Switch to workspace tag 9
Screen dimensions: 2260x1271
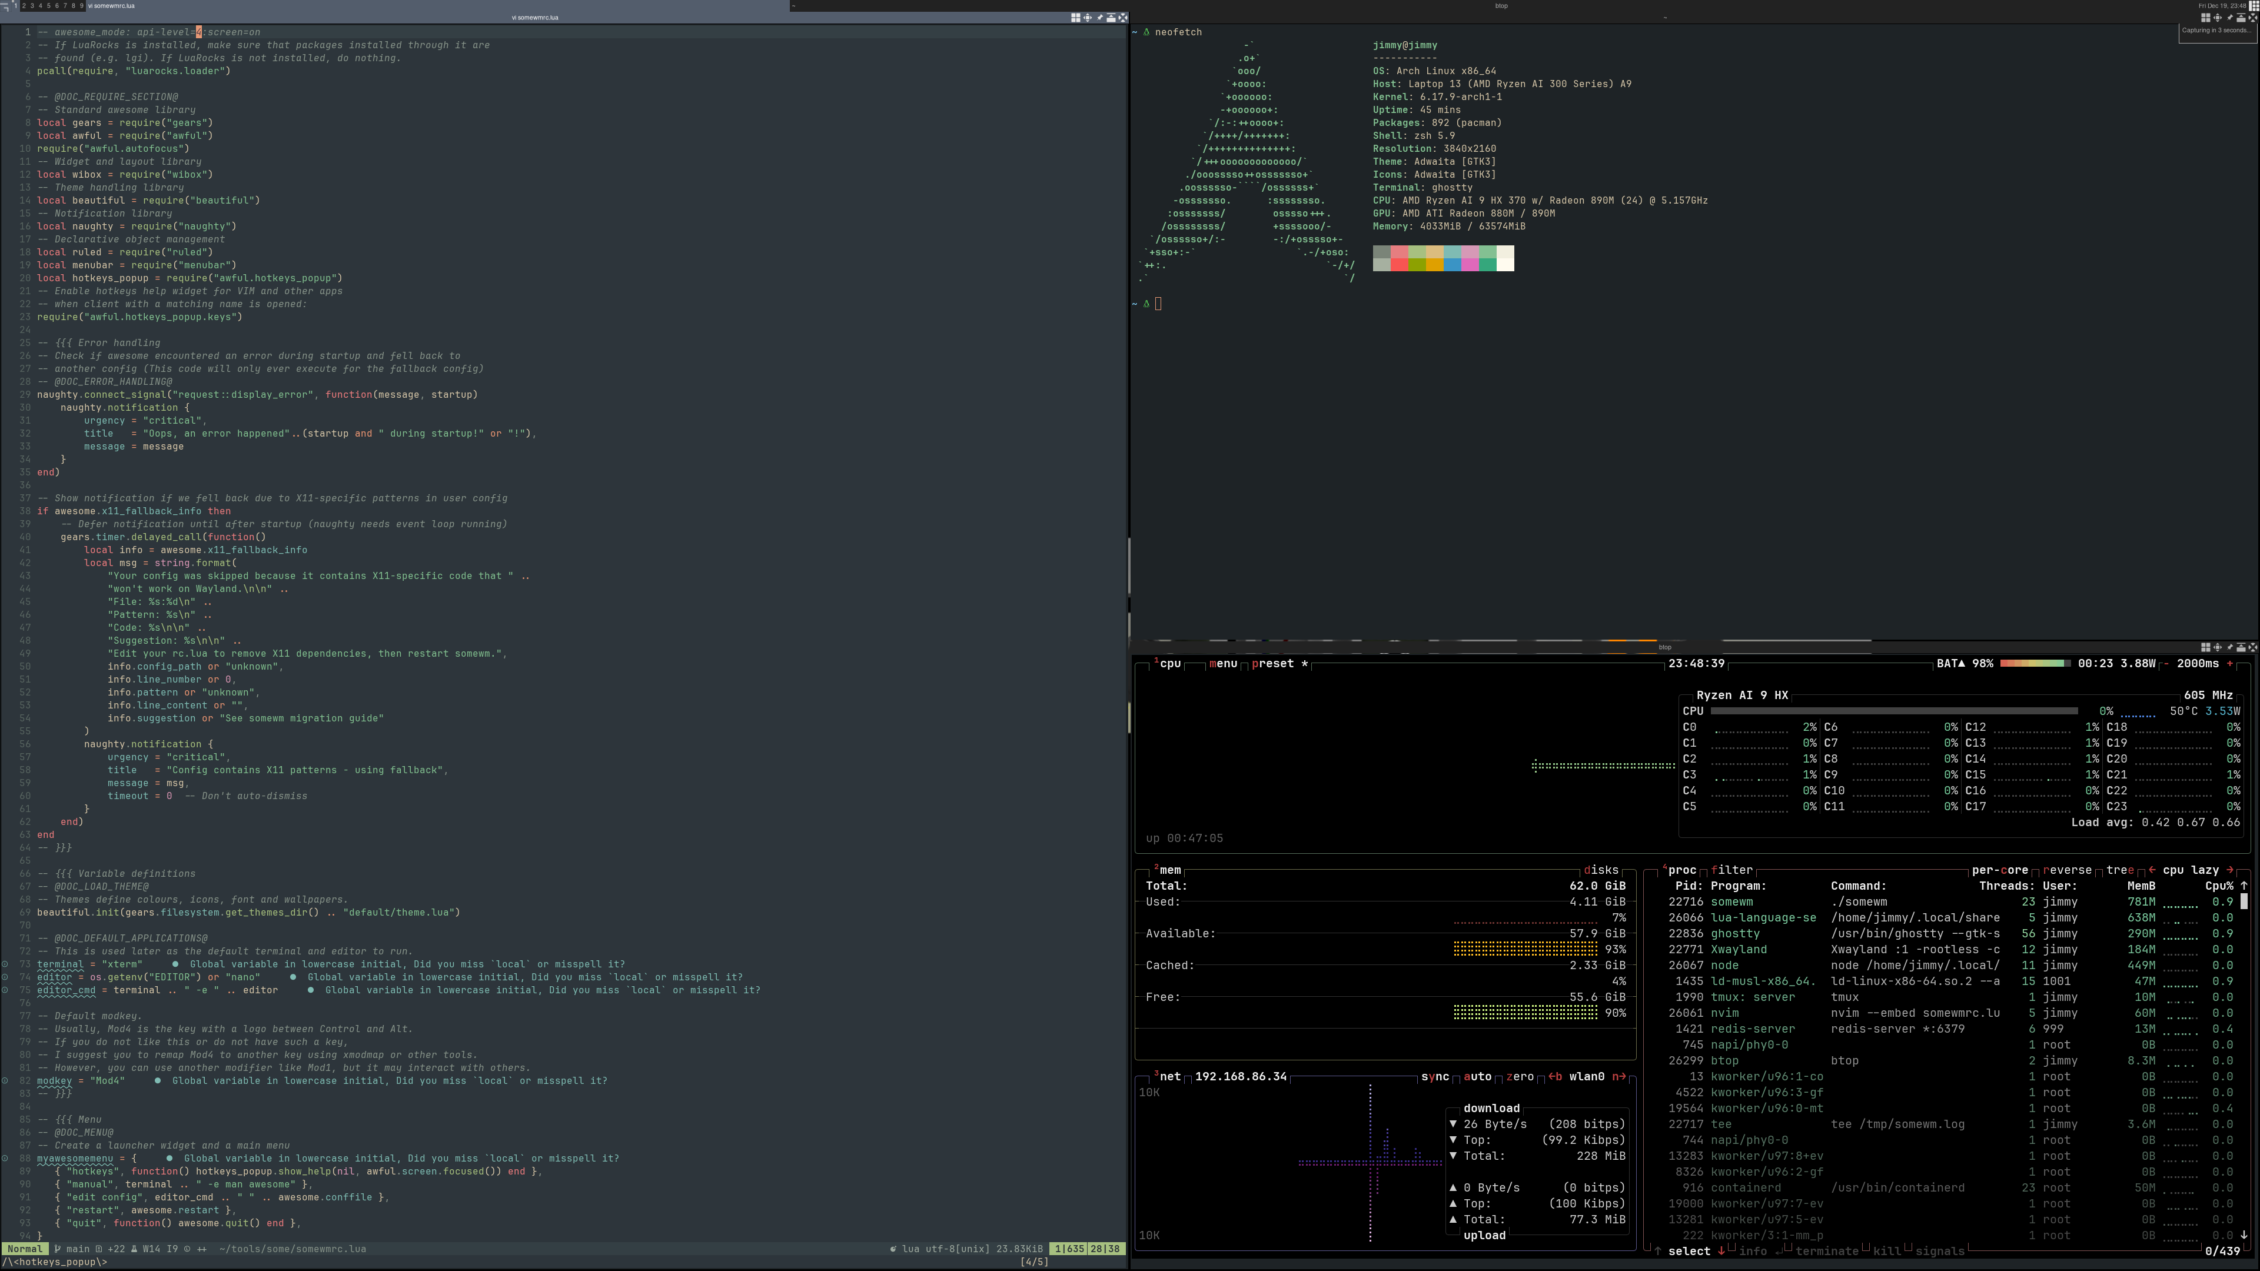click(82, 5)
